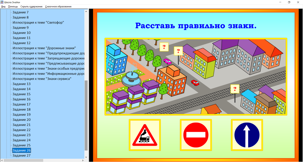Click the right arrow of the horizontal scrollbar

83,160
